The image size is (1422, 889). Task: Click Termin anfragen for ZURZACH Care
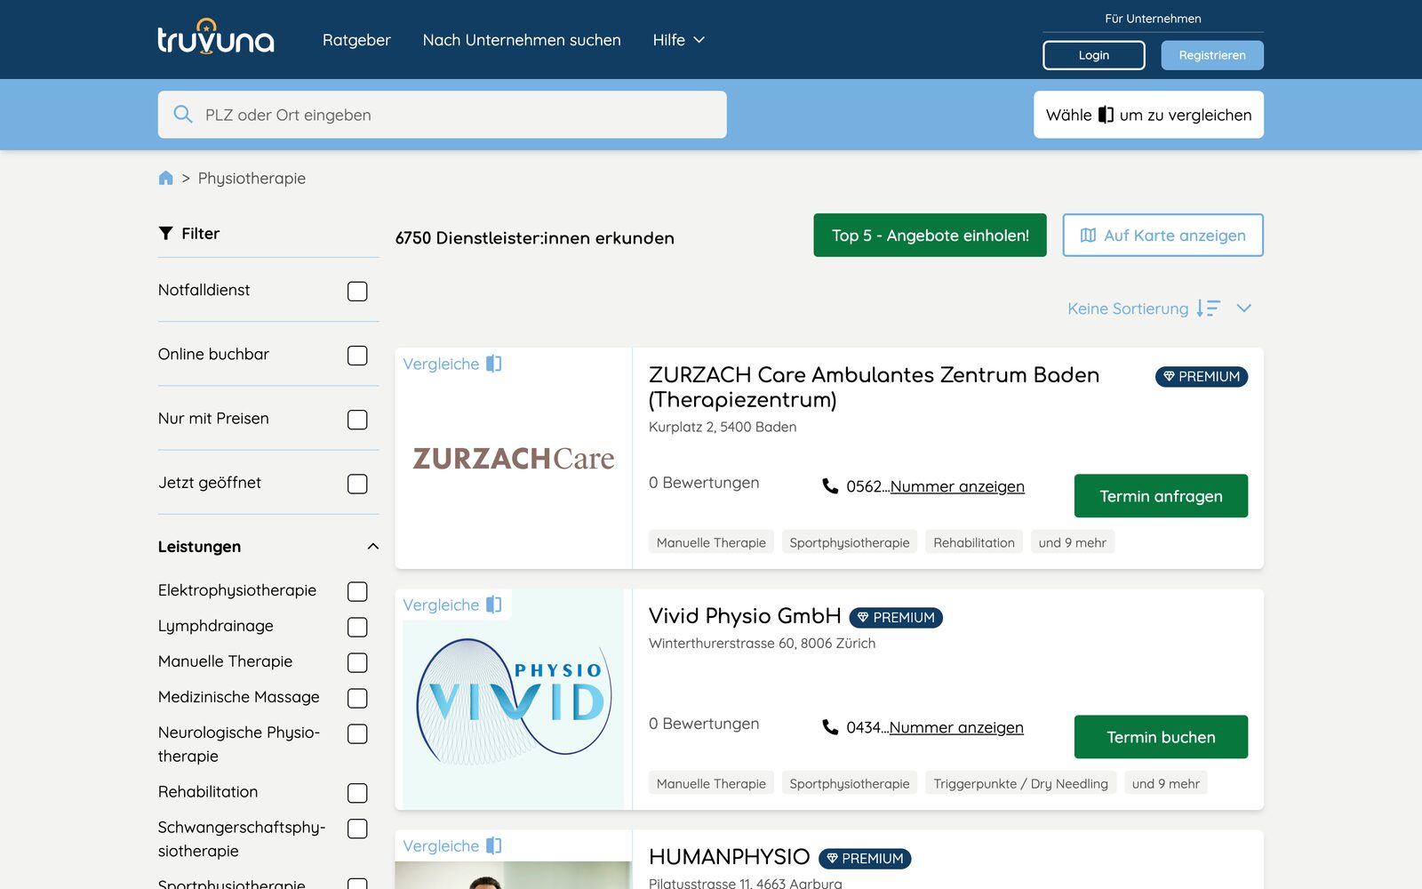(1161, 496)
